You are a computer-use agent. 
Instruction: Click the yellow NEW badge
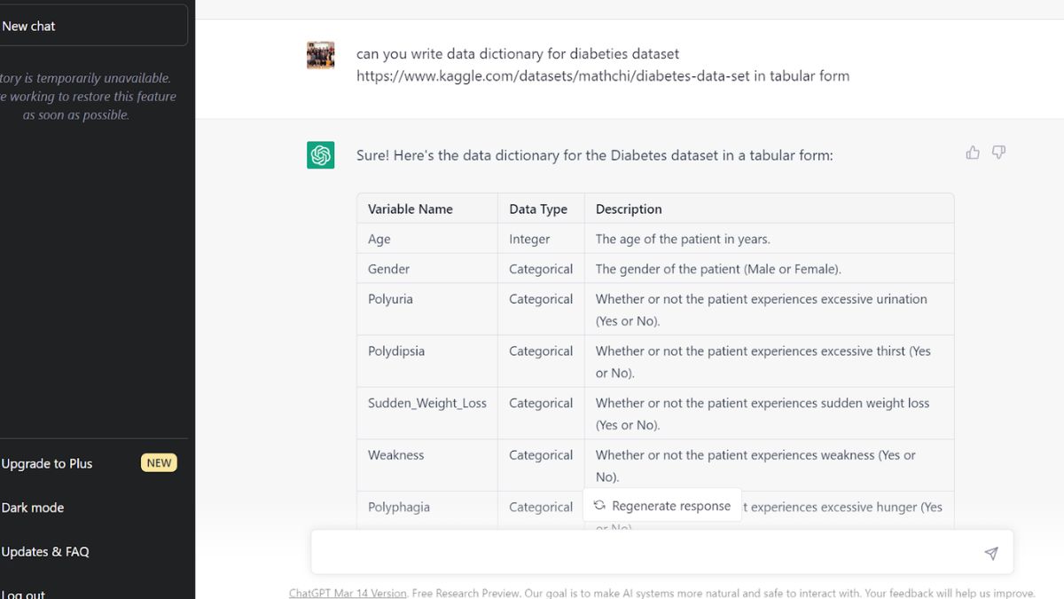point(159,462)
